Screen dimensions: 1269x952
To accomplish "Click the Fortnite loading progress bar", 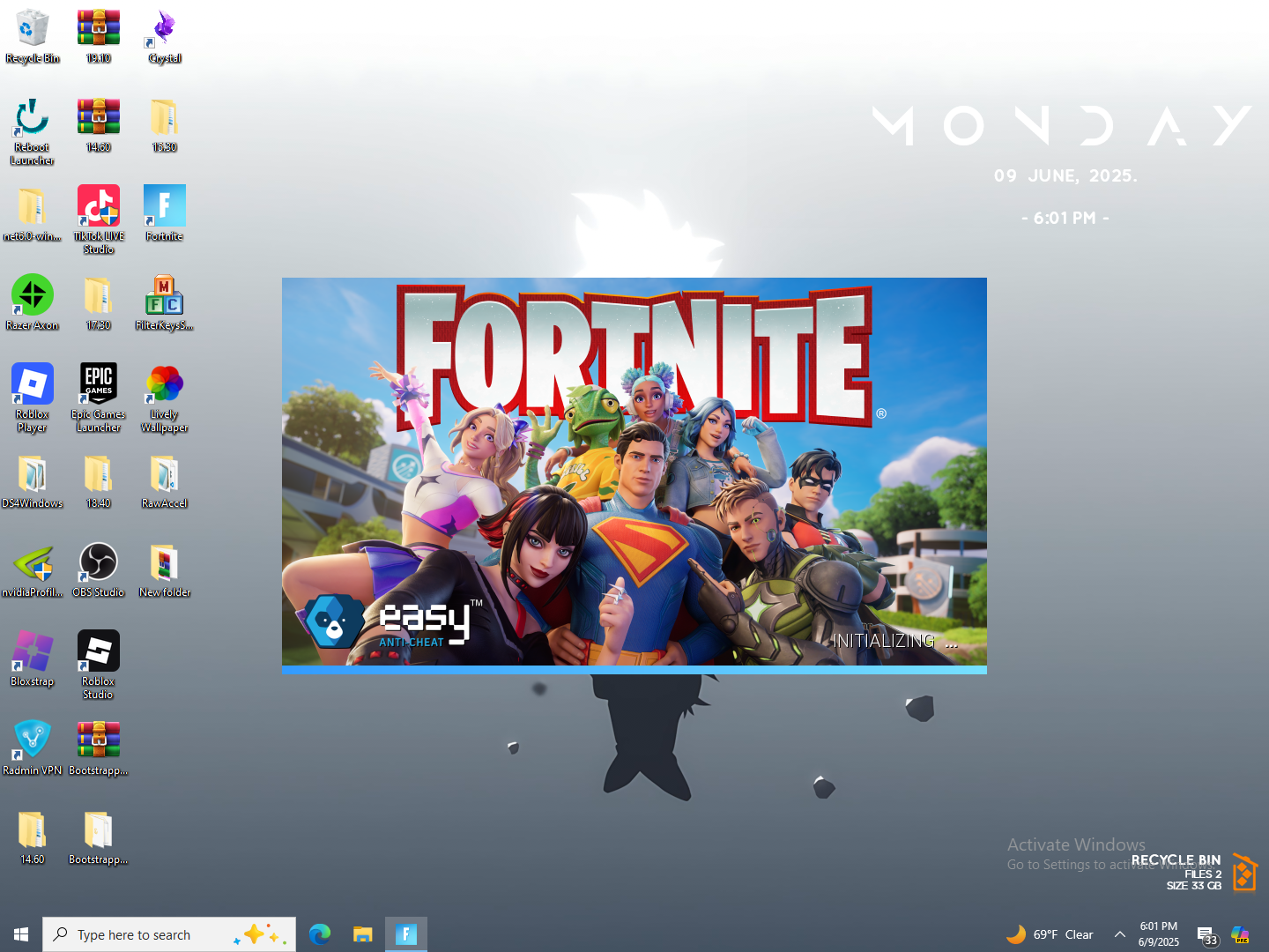I will (634, 670).
